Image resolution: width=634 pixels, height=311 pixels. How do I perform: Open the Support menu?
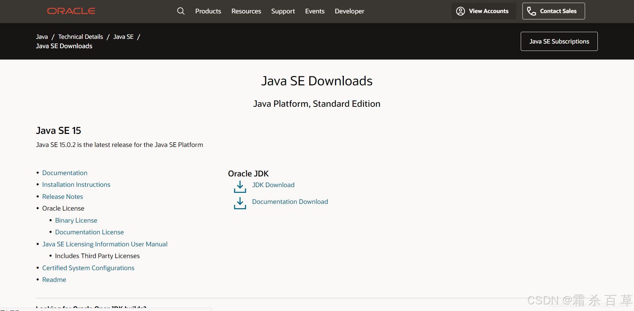coord(283,11)
